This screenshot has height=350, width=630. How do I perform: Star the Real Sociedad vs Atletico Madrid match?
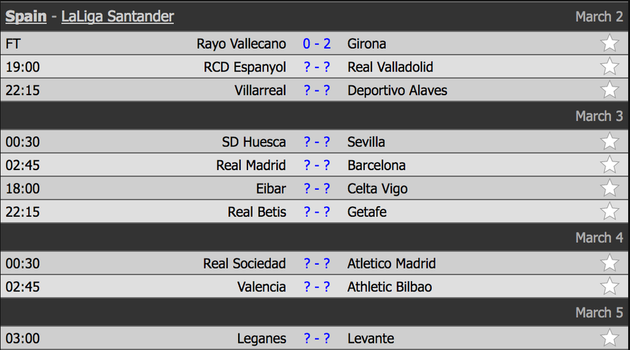(x=610, y=263)
